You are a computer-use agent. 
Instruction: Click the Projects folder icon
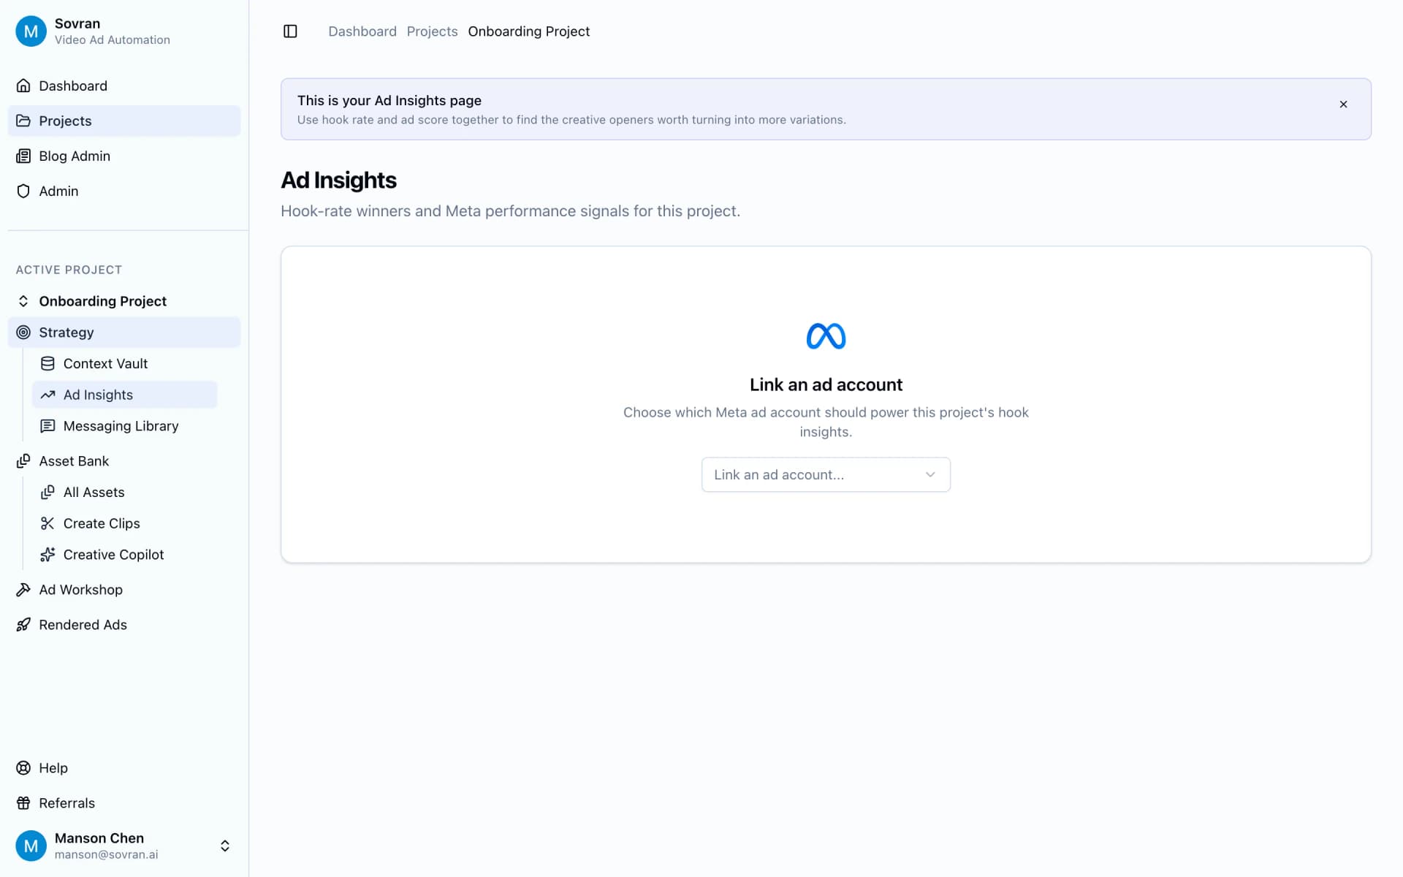[x=23, y=121]
